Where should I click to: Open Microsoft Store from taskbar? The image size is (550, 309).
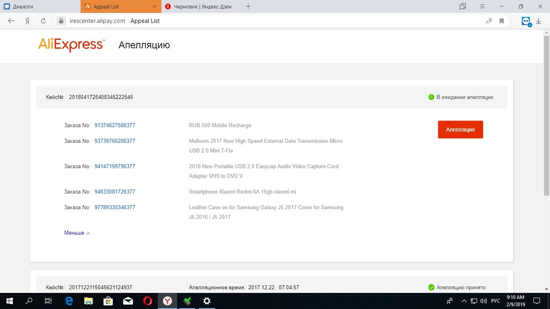[109, 301]
